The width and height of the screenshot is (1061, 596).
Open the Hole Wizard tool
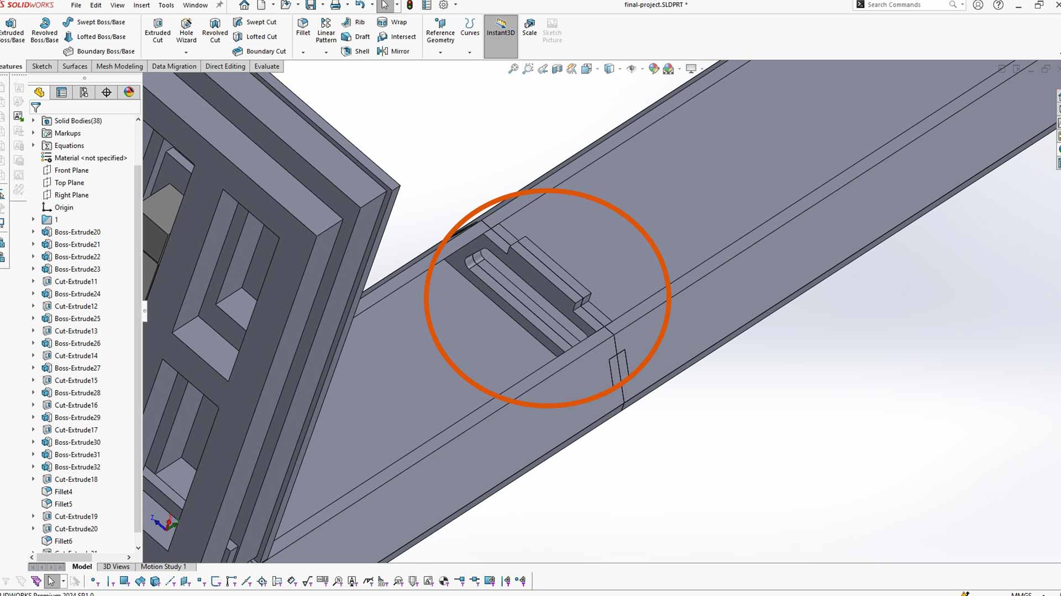click(x=186, y=30)
